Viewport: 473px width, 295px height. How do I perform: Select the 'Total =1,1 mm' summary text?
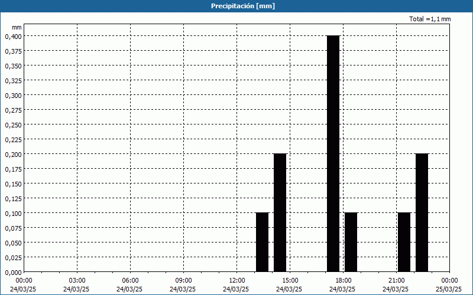pos(430,19)
